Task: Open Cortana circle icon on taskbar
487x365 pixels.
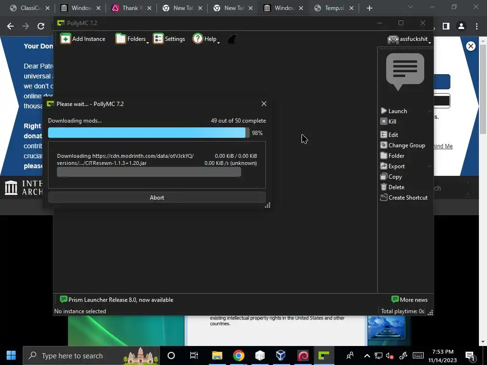Action: coord(171,355)
